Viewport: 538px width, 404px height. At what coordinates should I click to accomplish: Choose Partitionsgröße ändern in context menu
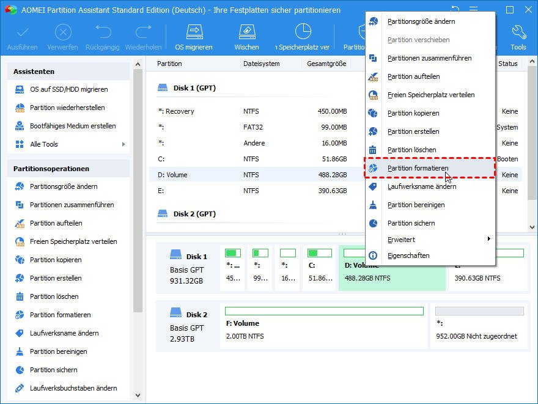(x=430, y=21)
